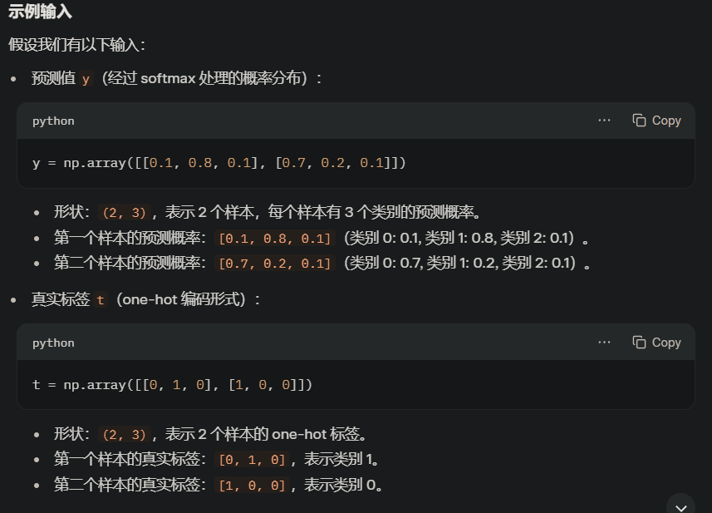712x513 pixels.
Task: Click the inline [1, 0, 0] label snippet
Action: tap(252, 486)
